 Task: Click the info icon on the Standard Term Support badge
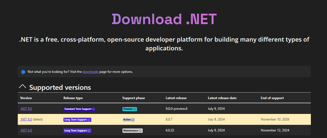coord(94,109)
